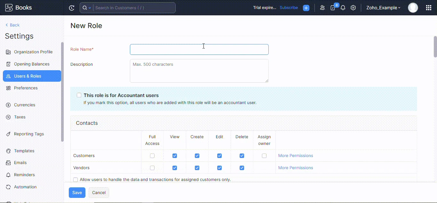Open the Zoho_Example organization dropdown

coord(383,8)
